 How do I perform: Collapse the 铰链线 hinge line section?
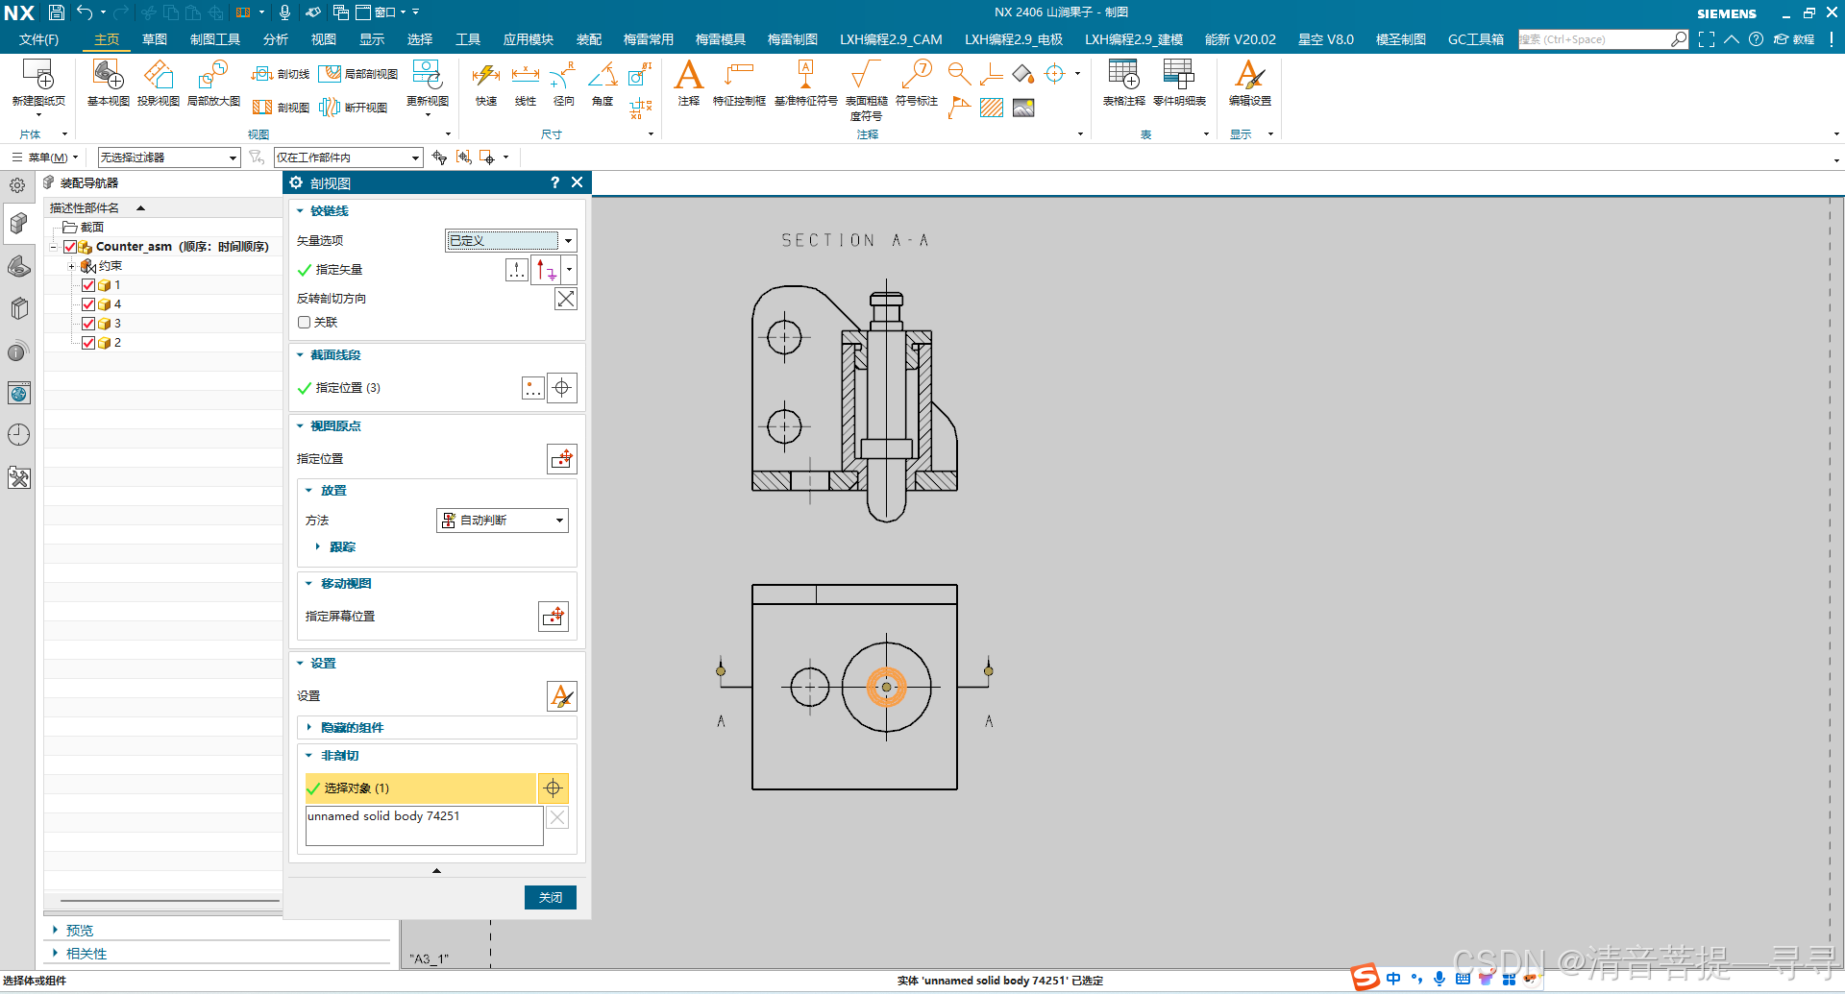(300, 211)
